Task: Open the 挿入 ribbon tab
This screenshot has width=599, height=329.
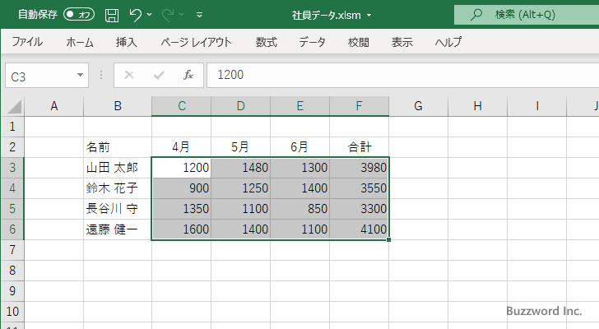Action: point(127,42)
